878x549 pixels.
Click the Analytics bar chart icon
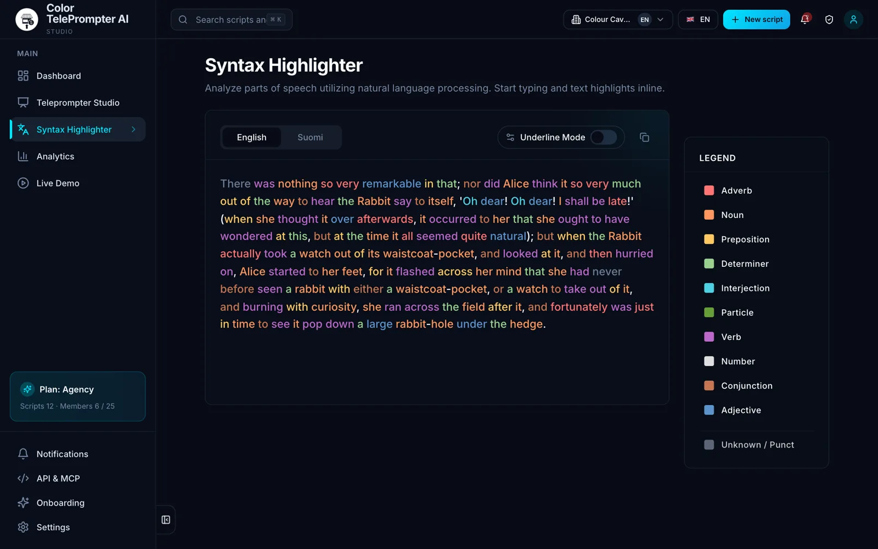coord(23,156)
